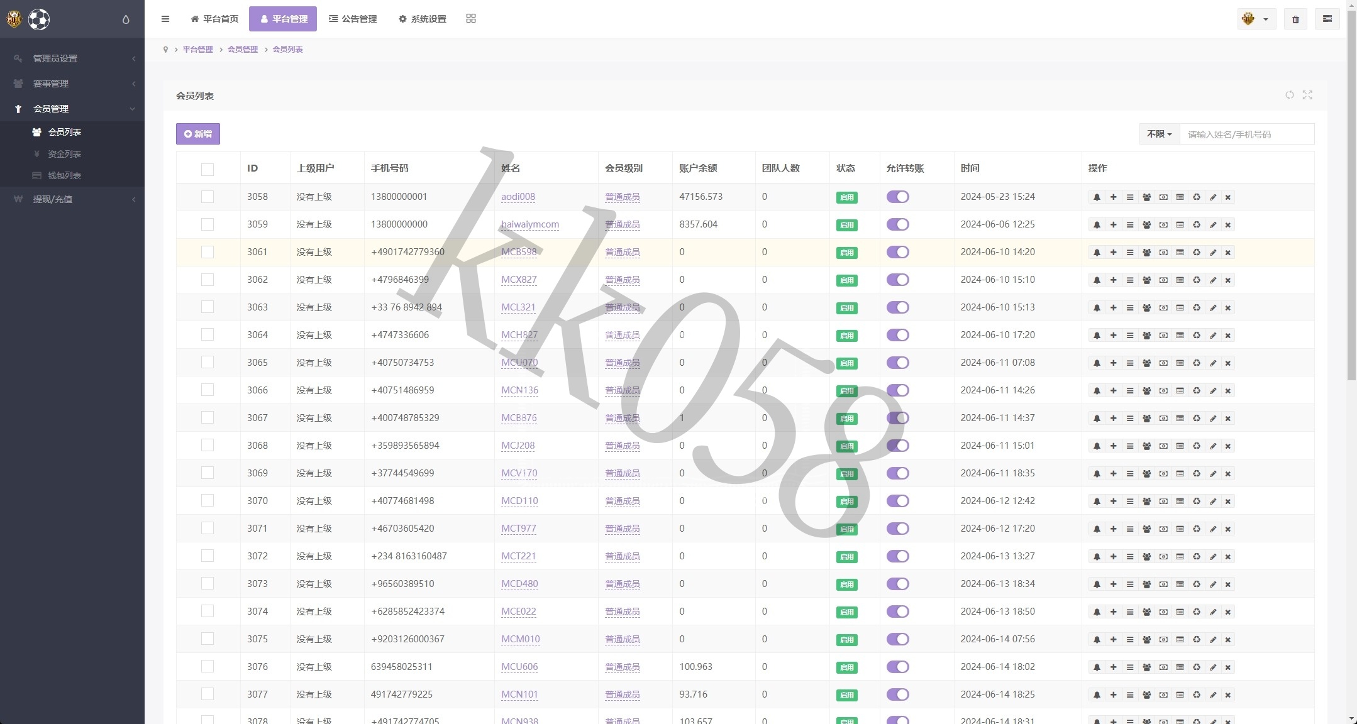
Task: Toggle 允许转账 switch for row 3073
Action: tap(898, 584)
